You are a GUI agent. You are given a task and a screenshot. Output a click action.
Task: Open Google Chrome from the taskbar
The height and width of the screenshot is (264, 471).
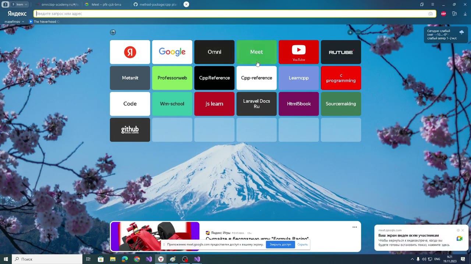pos(137,259)
